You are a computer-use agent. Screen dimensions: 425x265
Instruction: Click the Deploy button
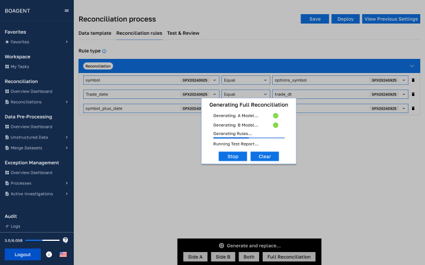point(345,19)
